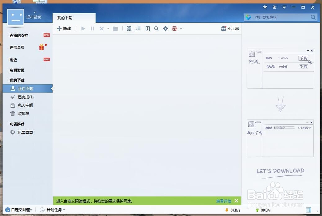The width and height of the screenshot is (322, 216).
Task: Open the main menu dropdown in title bar
Action: click(284, 7)
